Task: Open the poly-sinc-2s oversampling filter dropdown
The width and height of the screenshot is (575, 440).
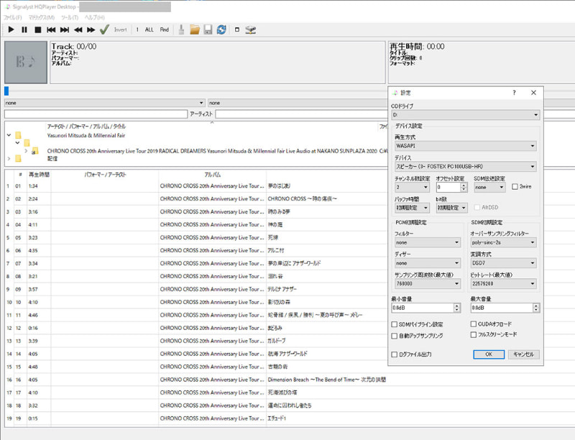Action: [x=504, y=242]
